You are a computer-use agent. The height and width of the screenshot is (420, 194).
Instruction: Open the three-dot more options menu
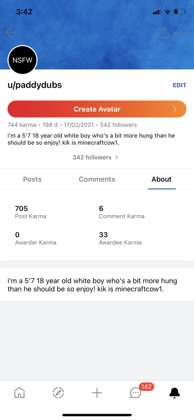(179, 33)
